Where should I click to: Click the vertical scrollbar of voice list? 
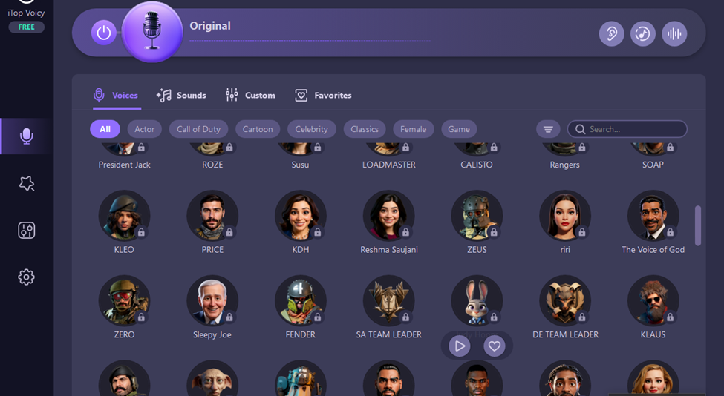coord(697,225)
